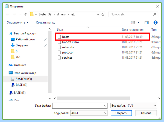Click horizontal scrollbar left arrow
This screenshot has width=164, height=122.
click(55, 98)
